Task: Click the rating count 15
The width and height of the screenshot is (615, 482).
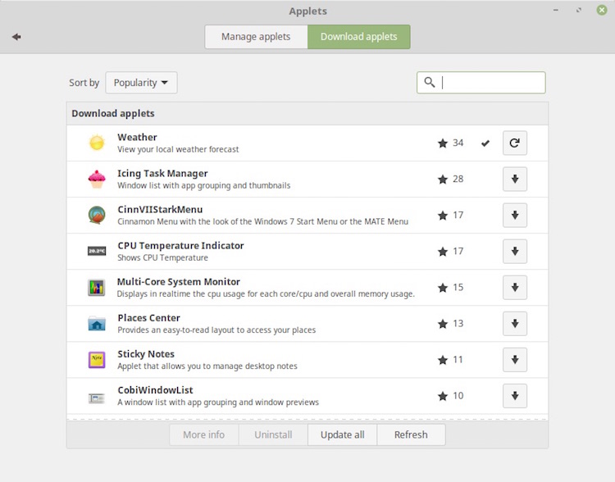Action: coord(458,288)
